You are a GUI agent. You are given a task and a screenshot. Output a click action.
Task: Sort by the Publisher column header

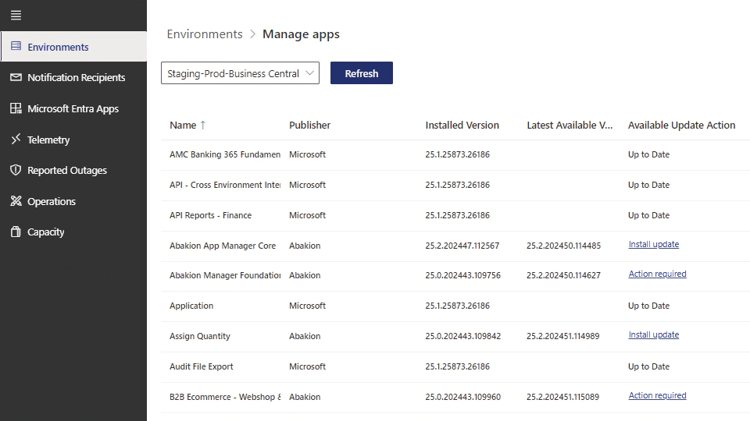[x=309, y=125]
